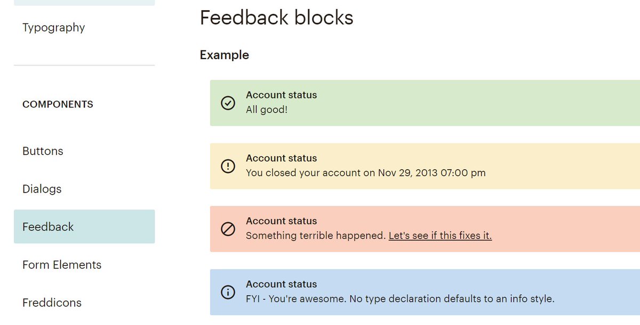Open Typography in the sidebar
The image size is (640, 325).
point(54,28)
